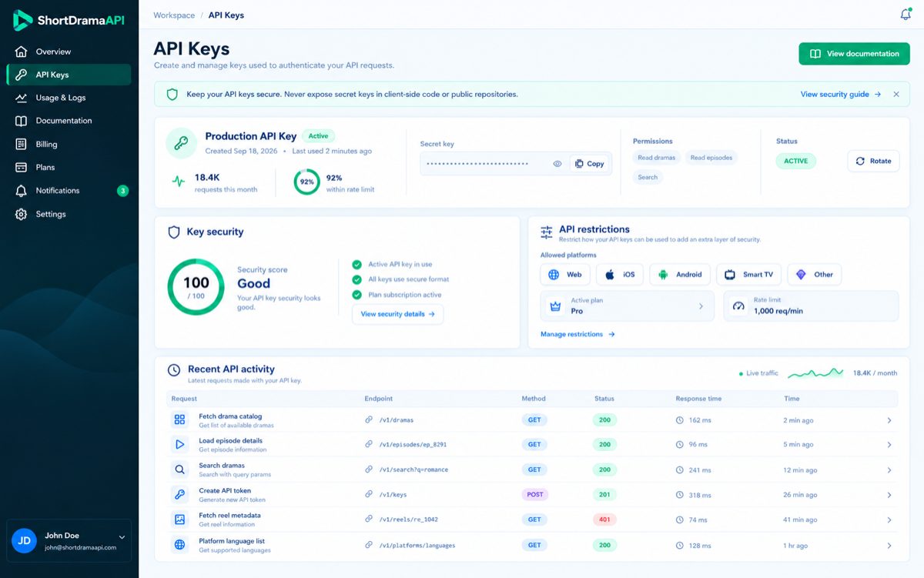The image size is (924, 578).
Task: Toggle the iOS allowed platform
Action: [620, 275]
